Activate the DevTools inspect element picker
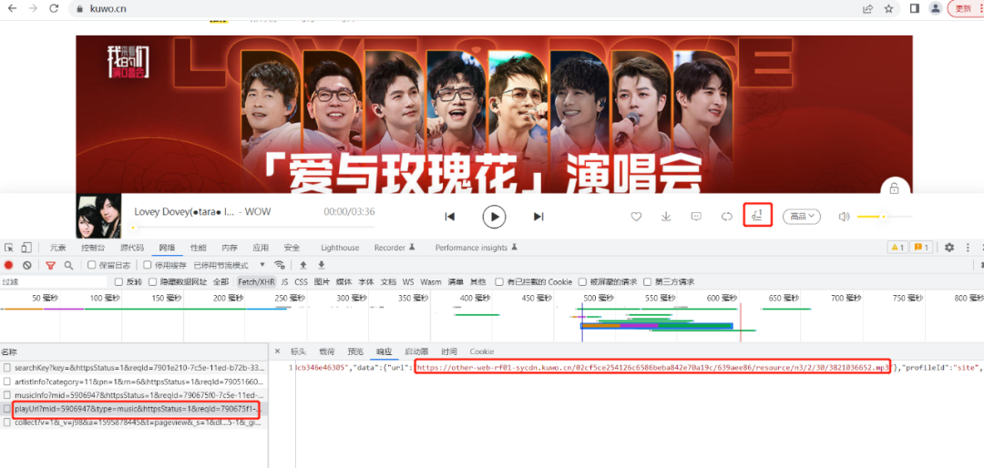Screen dimensions: 984x468 click(x=9, y=248)
